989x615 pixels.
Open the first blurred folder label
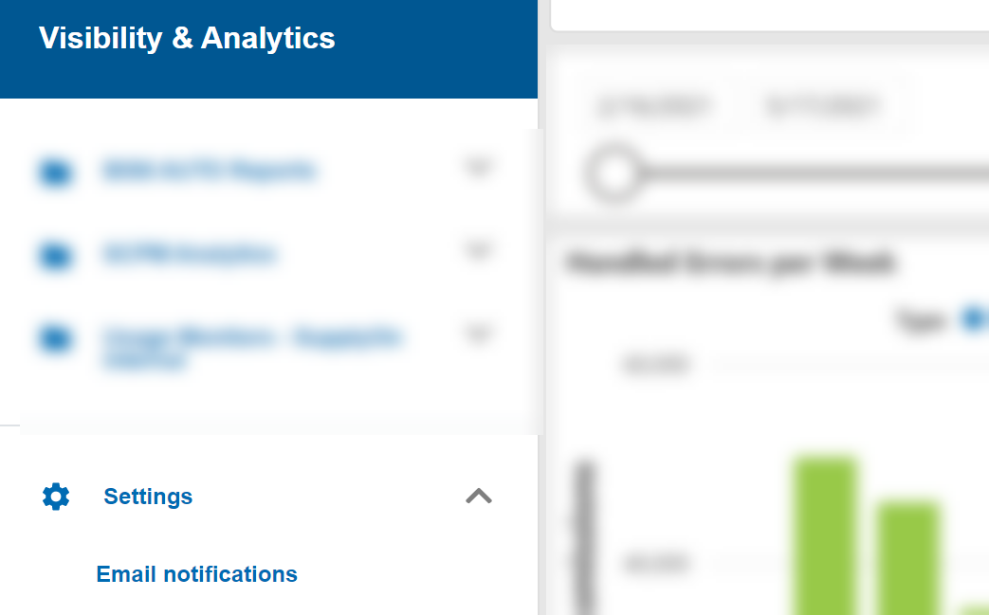pyautogui.click(x=209, y=171)
